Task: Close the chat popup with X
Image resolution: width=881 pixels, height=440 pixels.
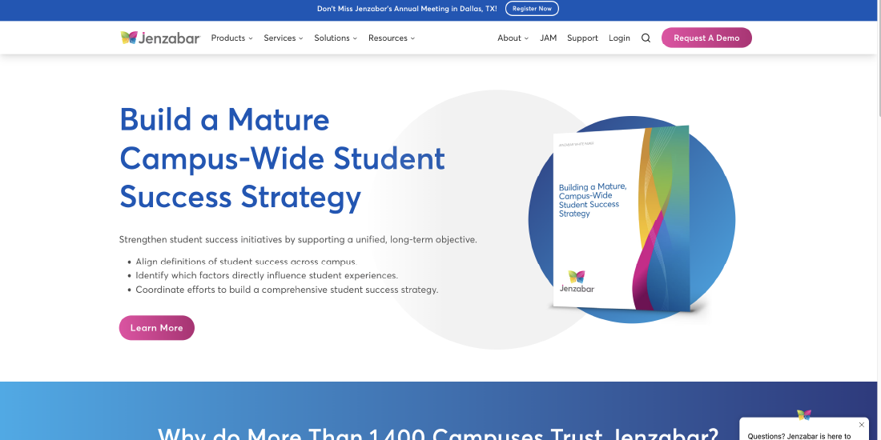Action: 862,425
